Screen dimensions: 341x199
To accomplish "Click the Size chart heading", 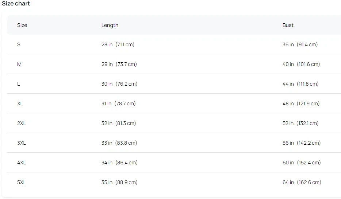I will coord(16,4).
